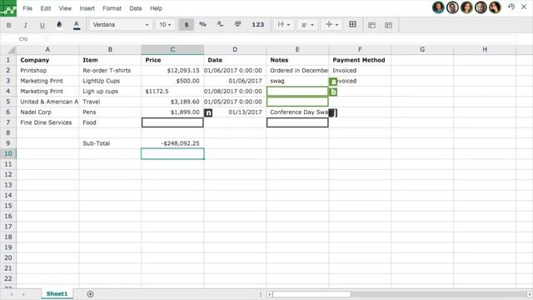Click the fourth collaborator avatar

coord(481,7)
